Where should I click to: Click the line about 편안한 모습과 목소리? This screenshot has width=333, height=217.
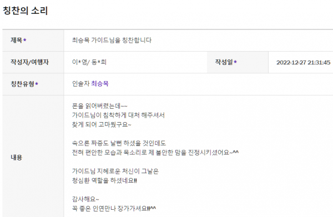tap(155, 153)
